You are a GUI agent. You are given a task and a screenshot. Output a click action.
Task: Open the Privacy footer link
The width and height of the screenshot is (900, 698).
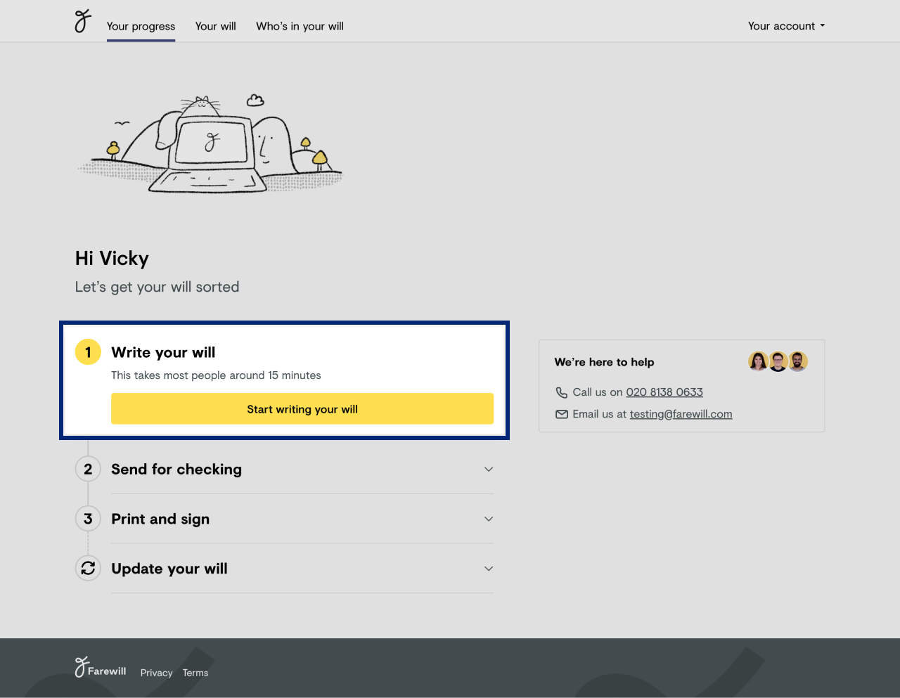coord(156,673)
